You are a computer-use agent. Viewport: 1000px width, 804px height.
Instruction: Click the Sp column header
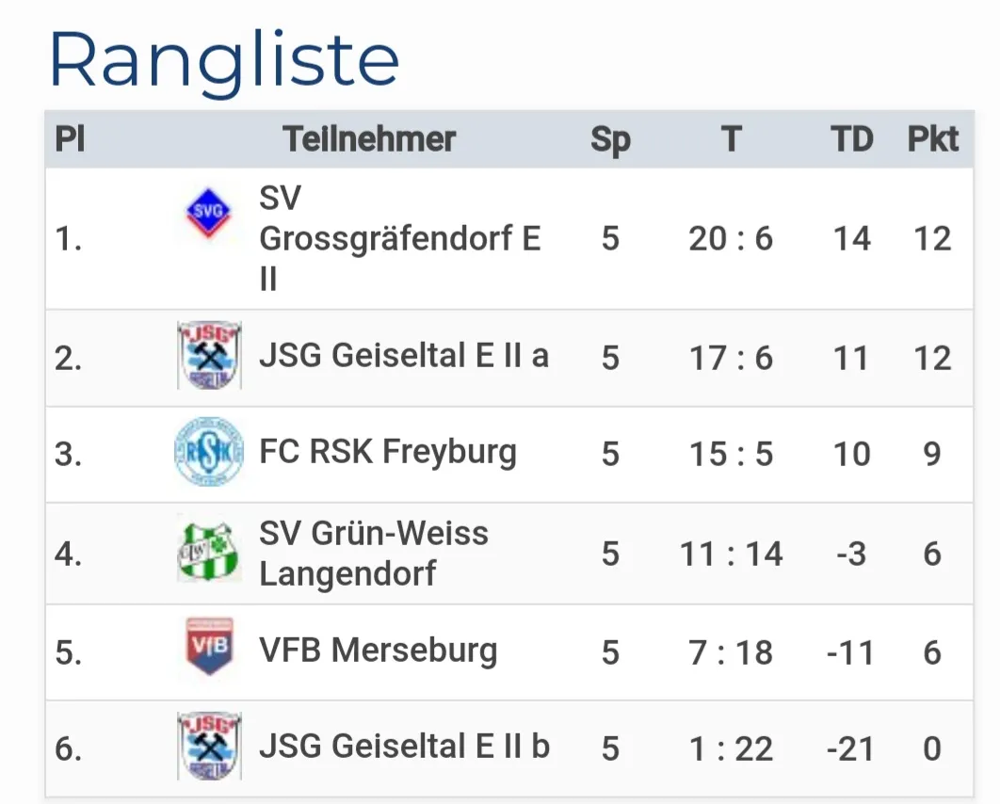(x=610, y=139)
